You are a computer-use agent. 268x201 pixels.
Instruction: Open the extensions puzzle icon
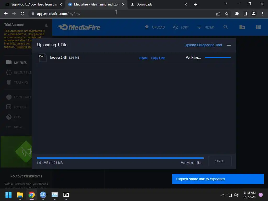coord(237,14)
